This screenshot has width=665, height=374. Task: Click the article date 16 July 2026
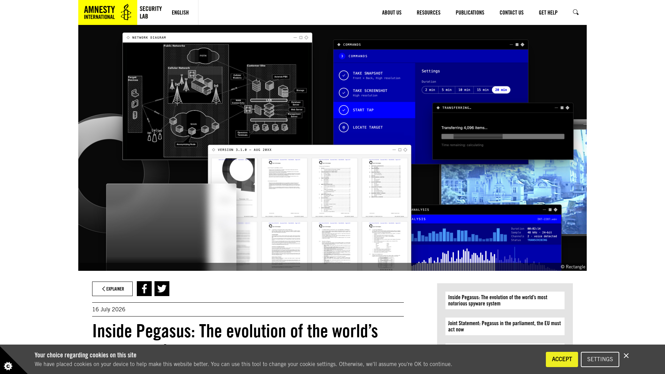pos(109,309)
